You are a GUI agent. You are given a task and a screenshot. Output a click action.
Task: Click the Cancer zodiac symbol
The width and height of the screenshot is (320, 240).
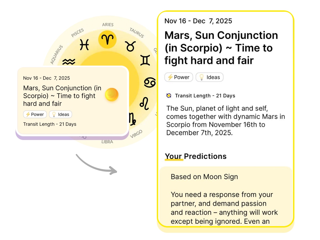click(150, 82)
